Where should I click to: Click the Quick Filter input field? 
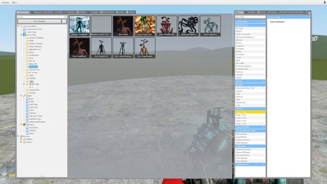click(250, 17)
